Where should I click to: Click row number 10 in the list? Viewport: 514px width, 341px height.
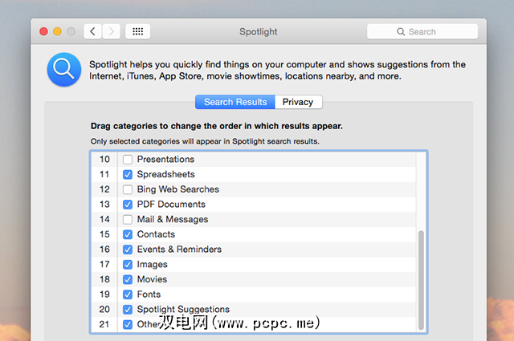tap(104, 159)
